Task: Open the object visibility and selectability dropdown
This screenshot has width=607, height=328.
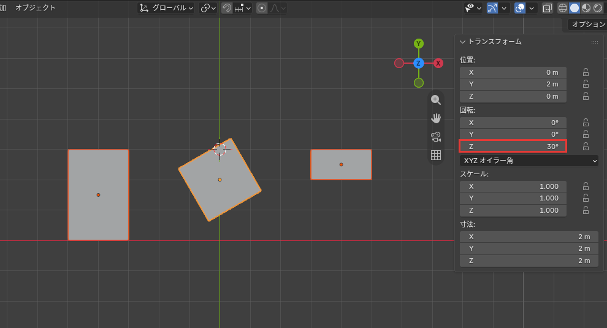Action: pyautogui.click(x=473, y=8)
